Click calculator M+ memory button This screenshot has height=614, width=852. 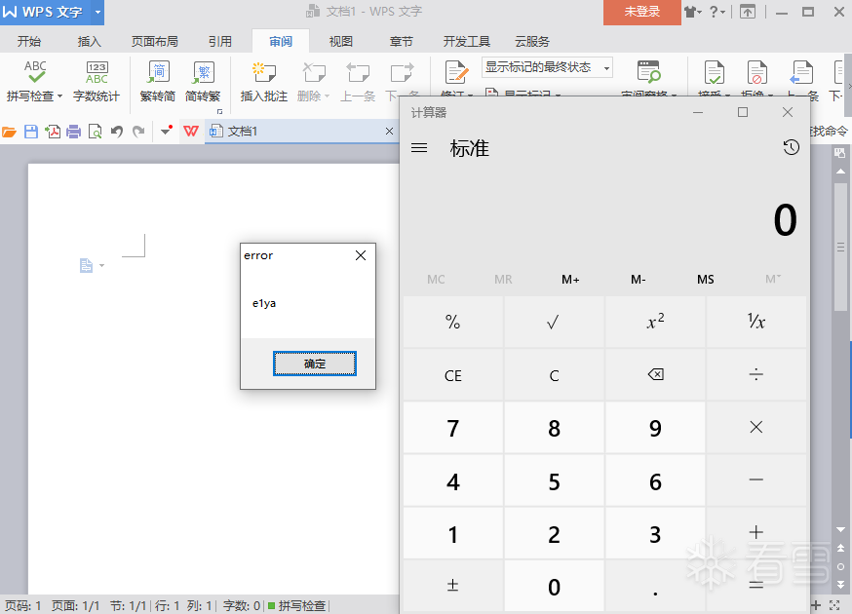pyautogui.click(x=570, y=280)
